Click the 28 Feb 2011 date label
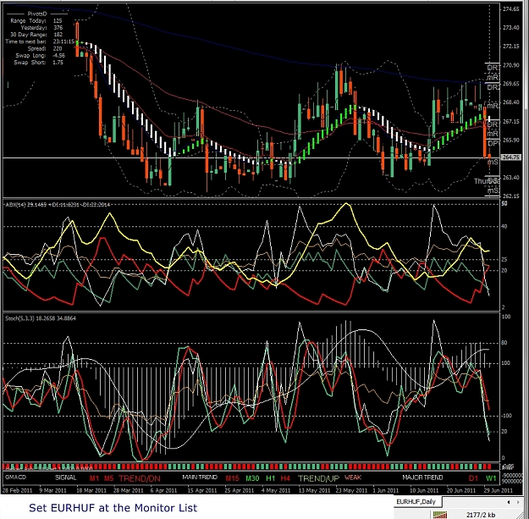 [x=18, y=490]
